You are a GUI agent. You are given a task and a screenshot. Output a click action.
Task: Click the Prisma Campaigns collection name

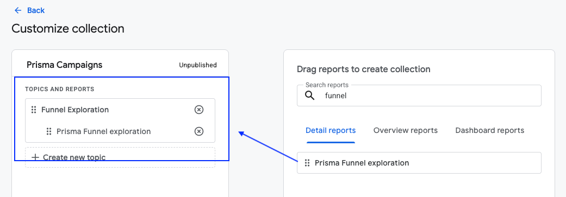coord(65,65)
